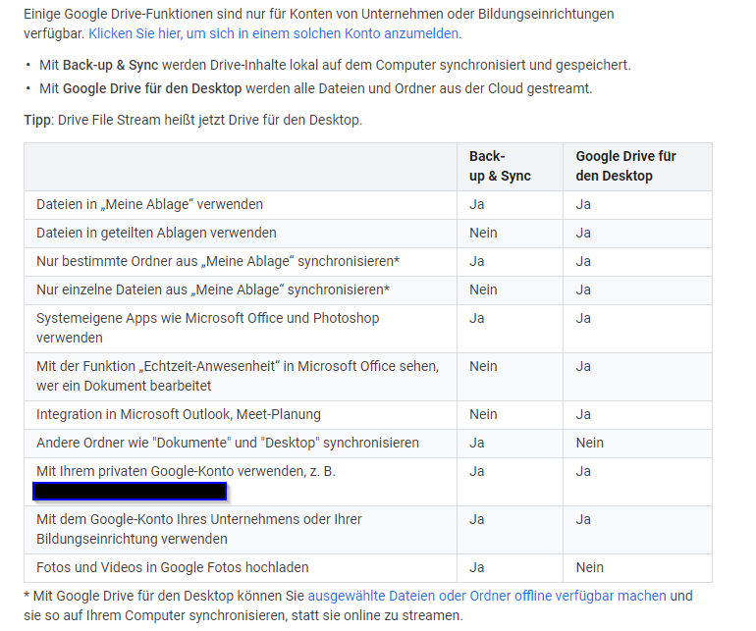Click the 'Google Drive für den Desktop' column header
756x631 pixels.
625,166
